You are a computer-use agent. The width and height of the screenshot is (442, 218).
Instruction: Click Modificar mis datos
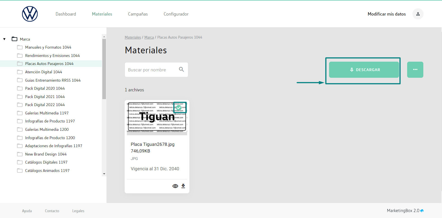(x=387, y=14)
